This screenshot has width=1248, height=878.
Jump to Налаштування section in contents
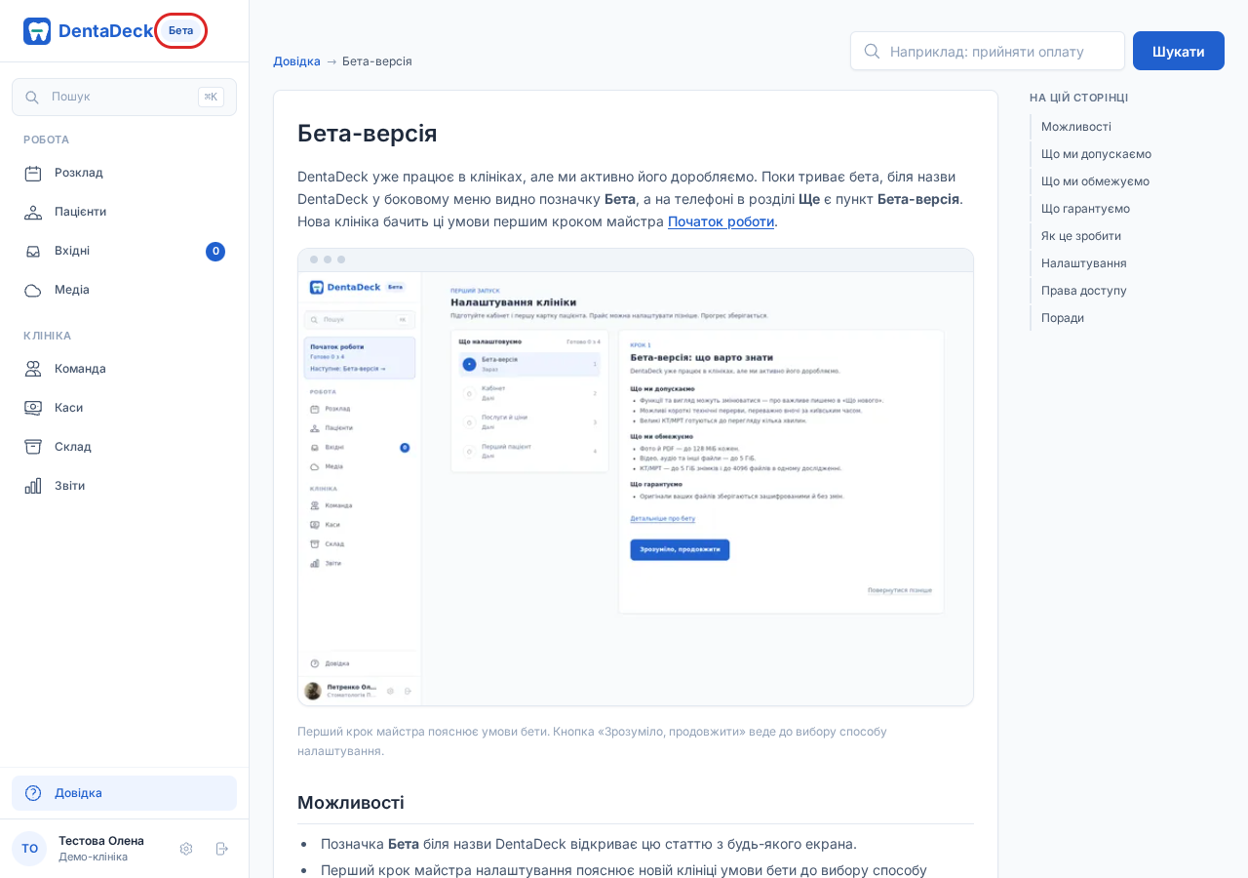(1084, 263)
